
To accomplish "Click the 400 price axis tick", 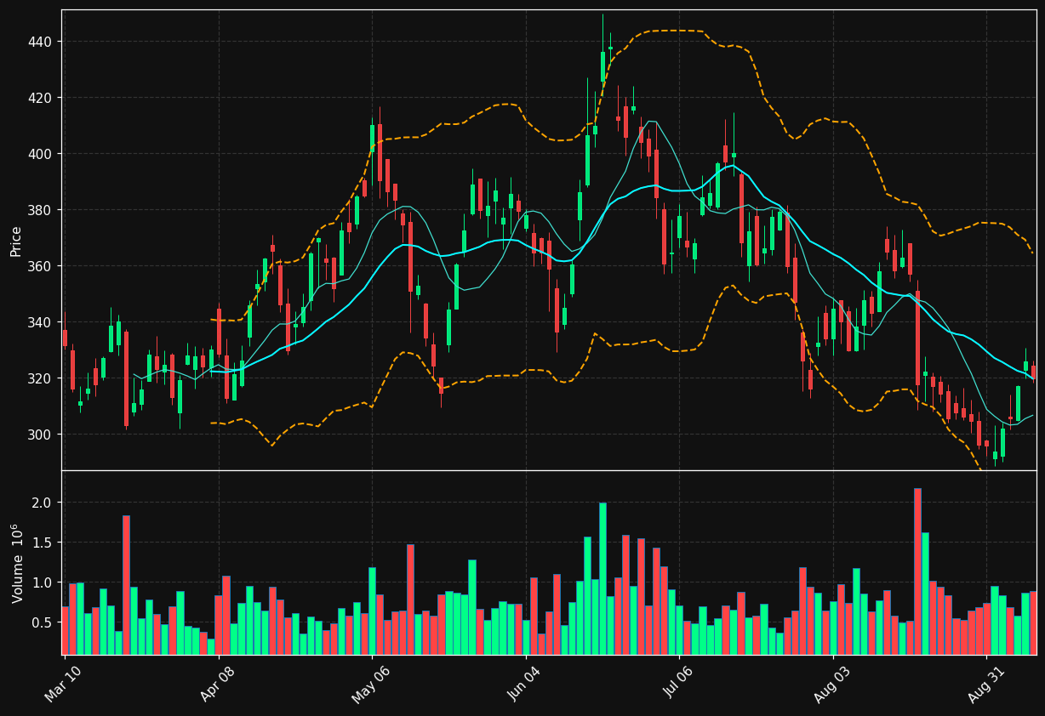I will click(41, 154).
